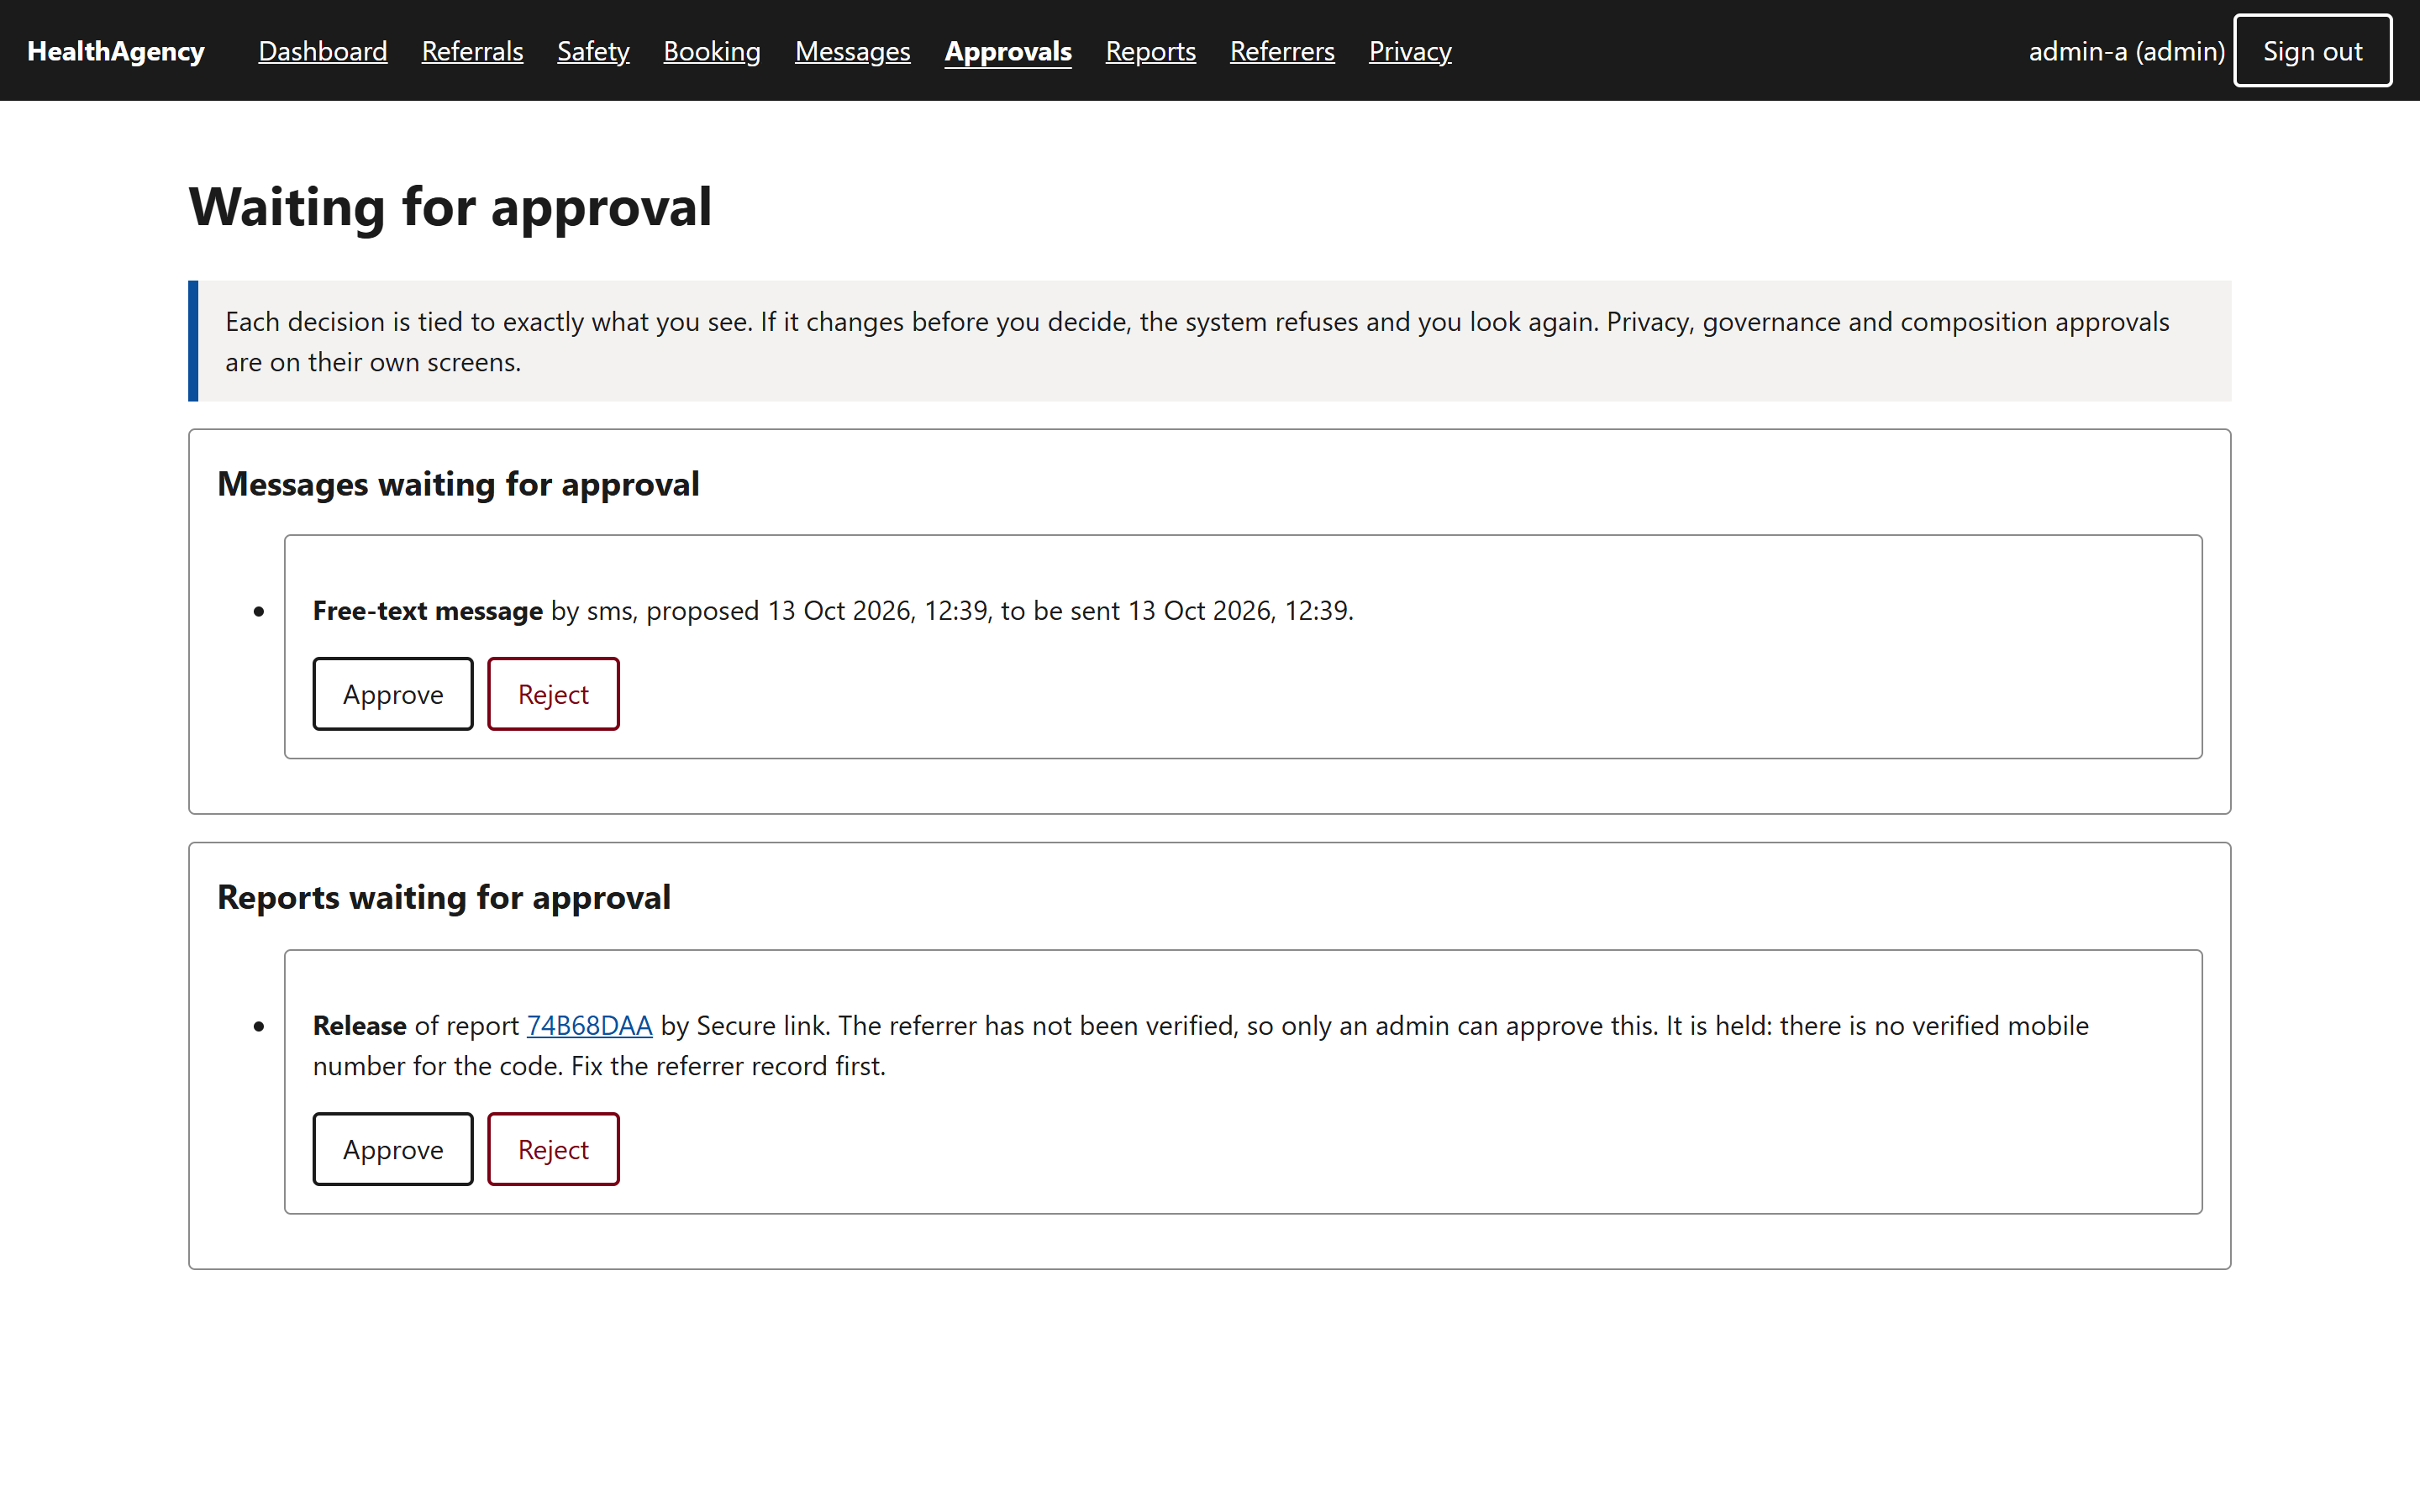Open report link 74B68DAA
2420x1512 pixels.
(589, 1025)
